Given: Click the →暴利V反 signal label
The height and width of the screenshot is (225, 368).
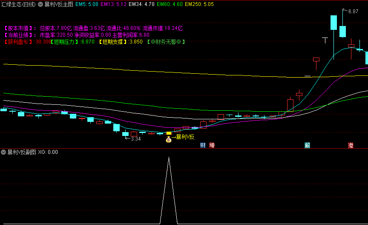Looking at the screenshot, I should point(183,137).
